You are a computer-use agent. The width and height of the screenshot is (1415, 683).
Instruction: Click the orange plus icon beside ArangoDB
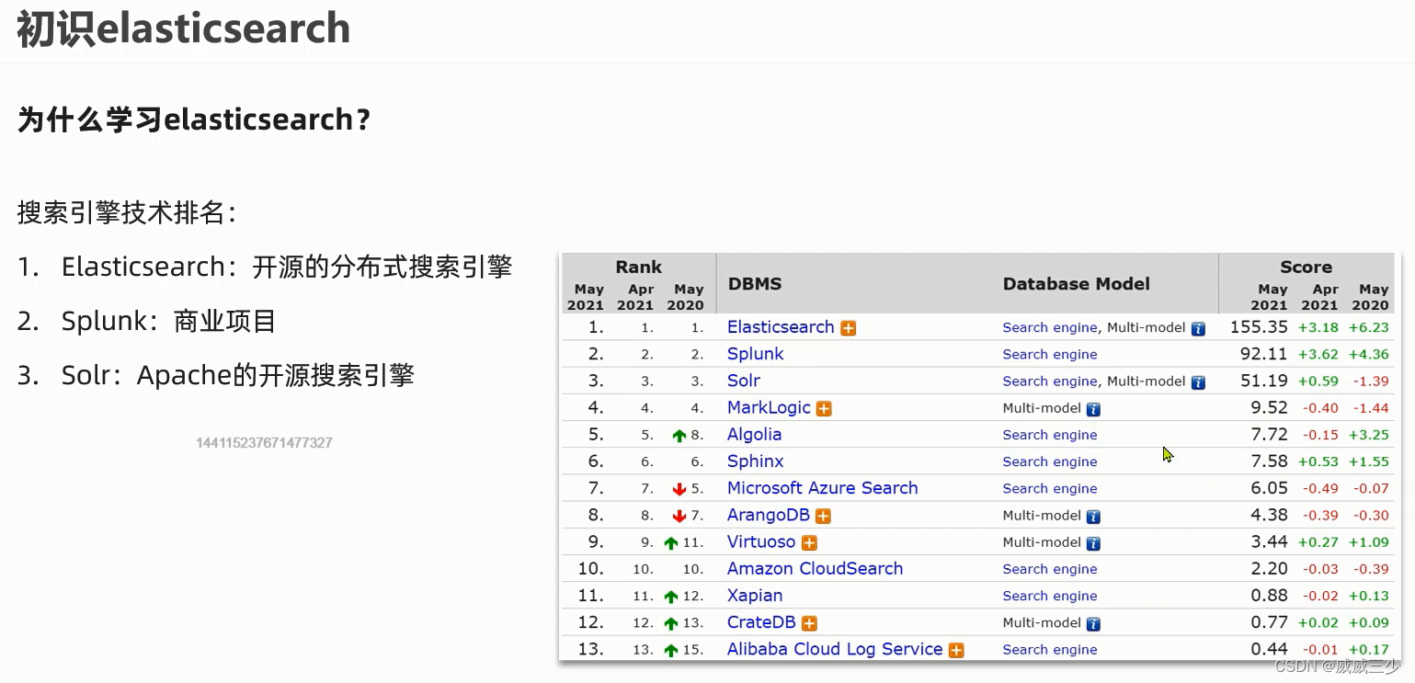click(x=823, y=517)
